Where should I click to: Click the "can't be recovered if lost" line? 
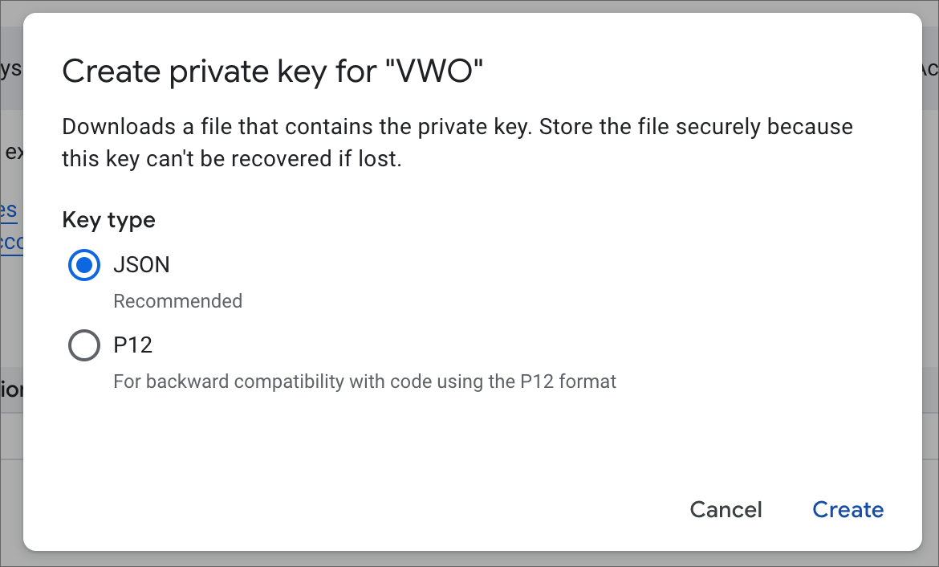[x=232, y=159]
